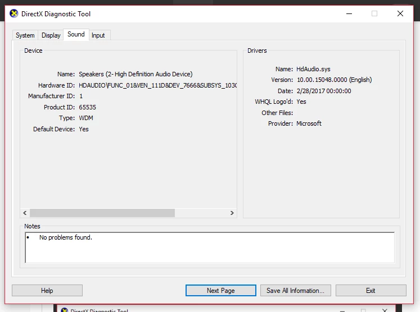Select the Sound tab
This screenshot has height=312, width=420.
pos(76,34)
